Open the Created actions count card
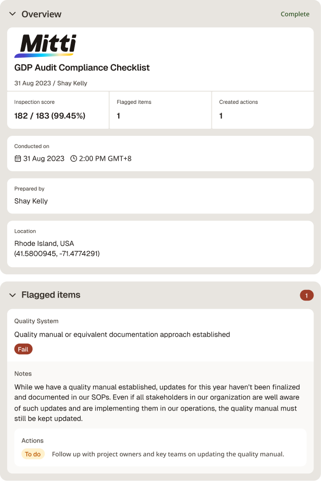The width and height of the screenshot is (321, 481). click(x=263, y=110)
